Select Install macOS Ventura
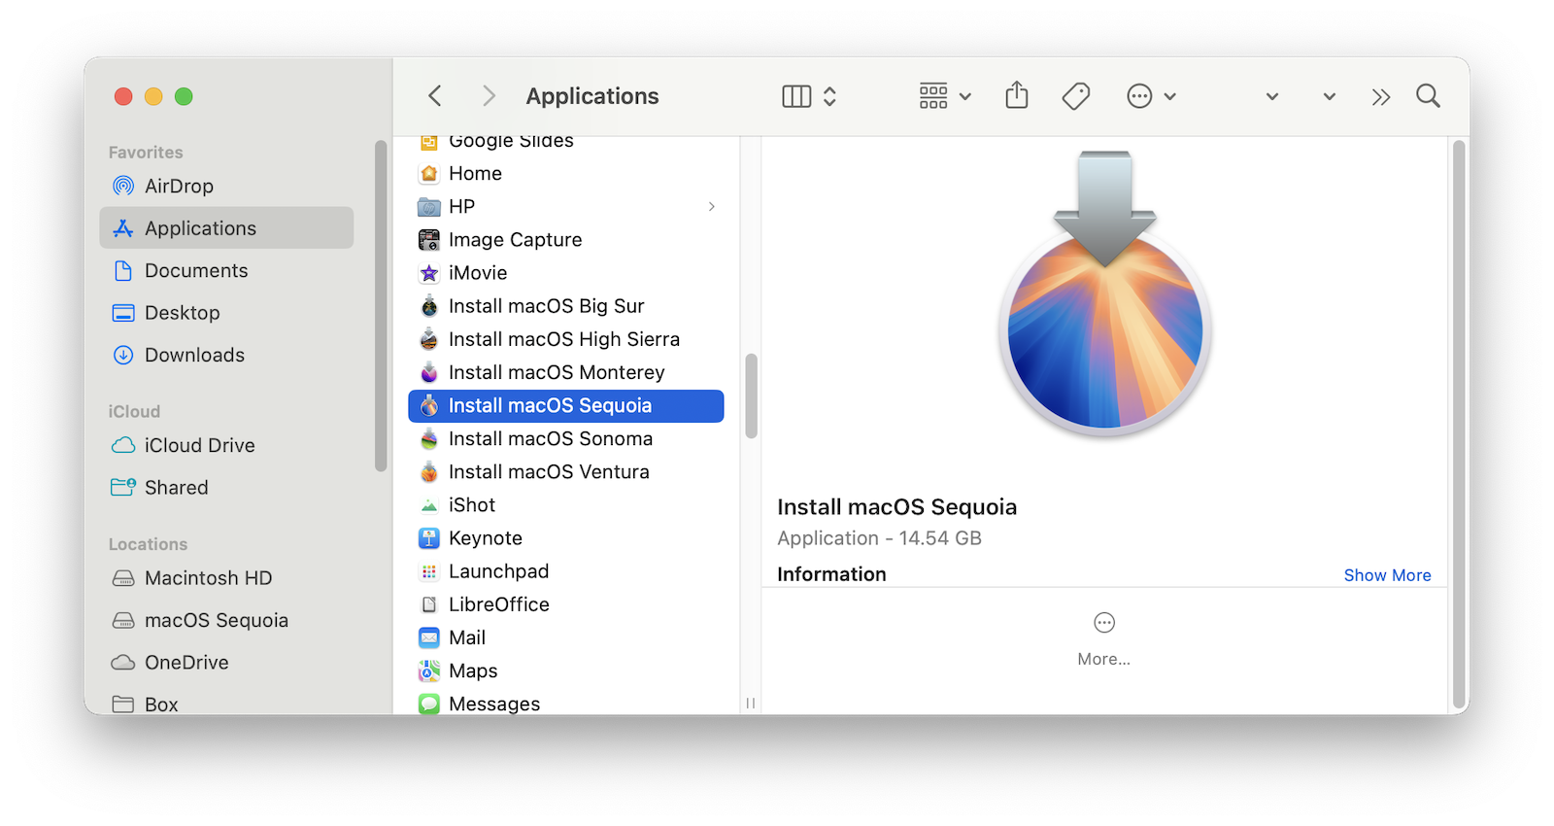This screenshot has height=826, width=1554. click(566, 471)
